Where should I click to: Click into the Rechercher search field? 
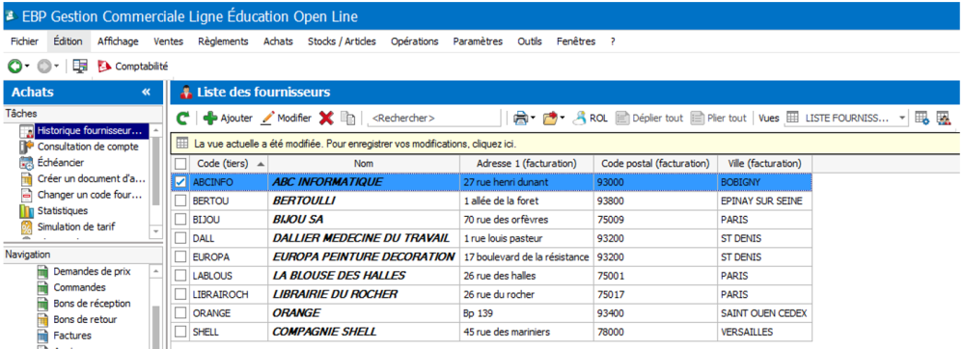(x=433, y=118)
